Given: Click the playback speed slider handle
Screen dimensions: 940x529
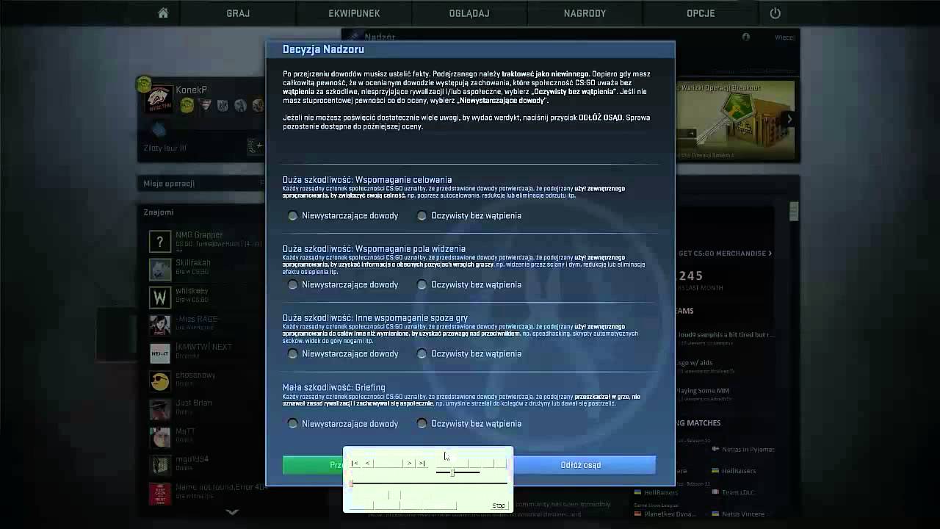Looking at the screenshot, I should coord(452,472).
